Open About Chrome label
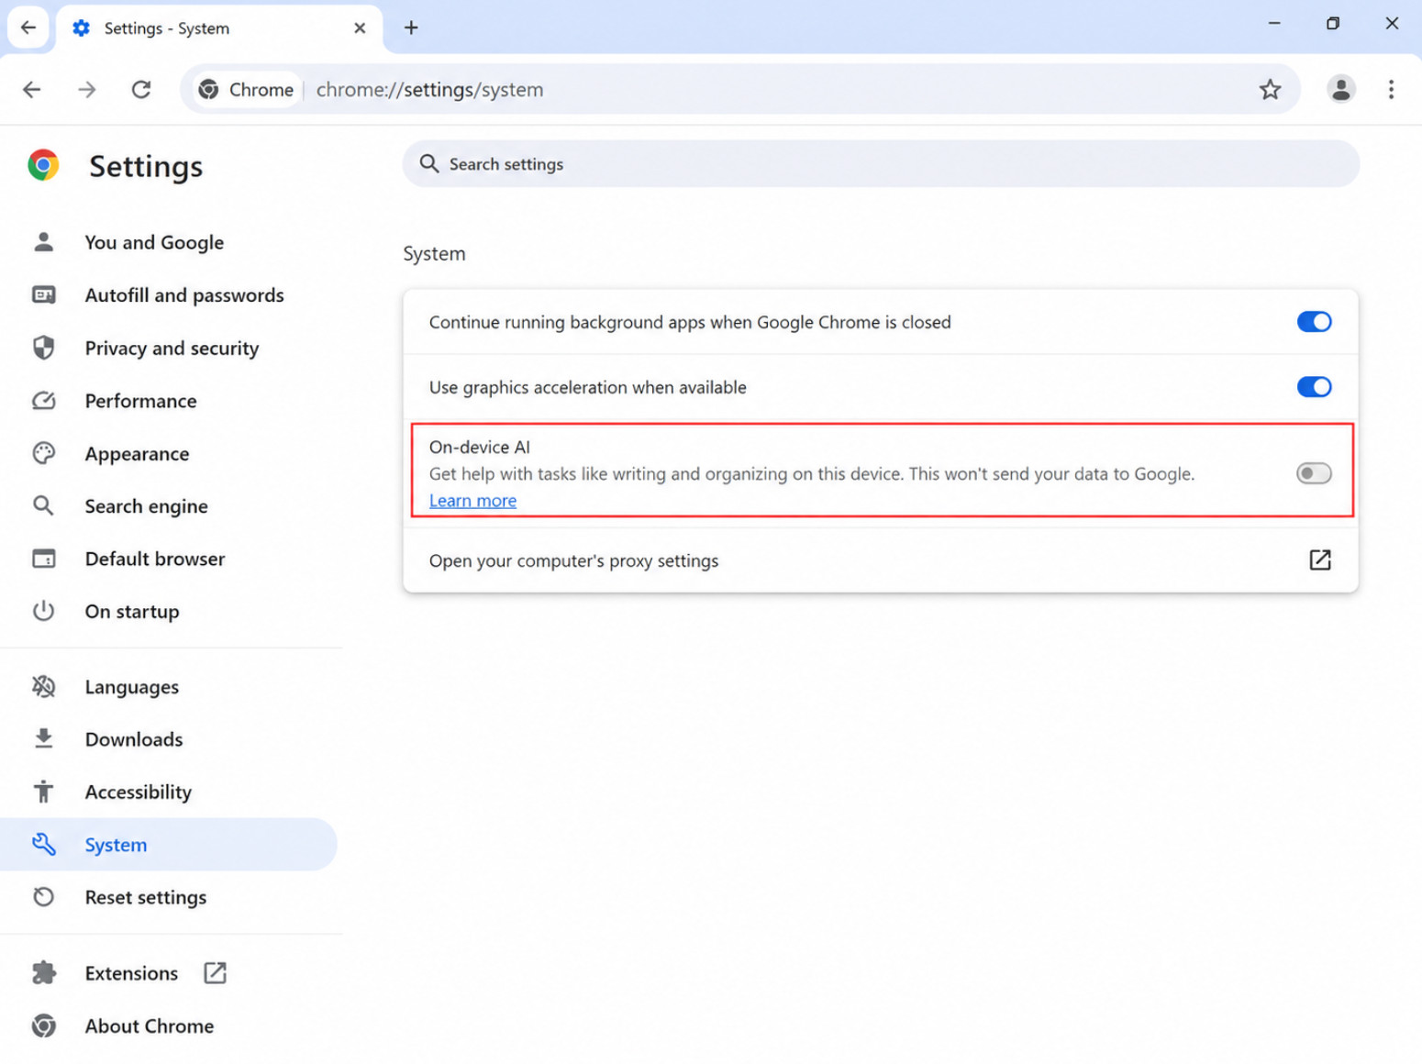The width and height of the screenshot is (1422, 1064). click(x=150, y=1025)
